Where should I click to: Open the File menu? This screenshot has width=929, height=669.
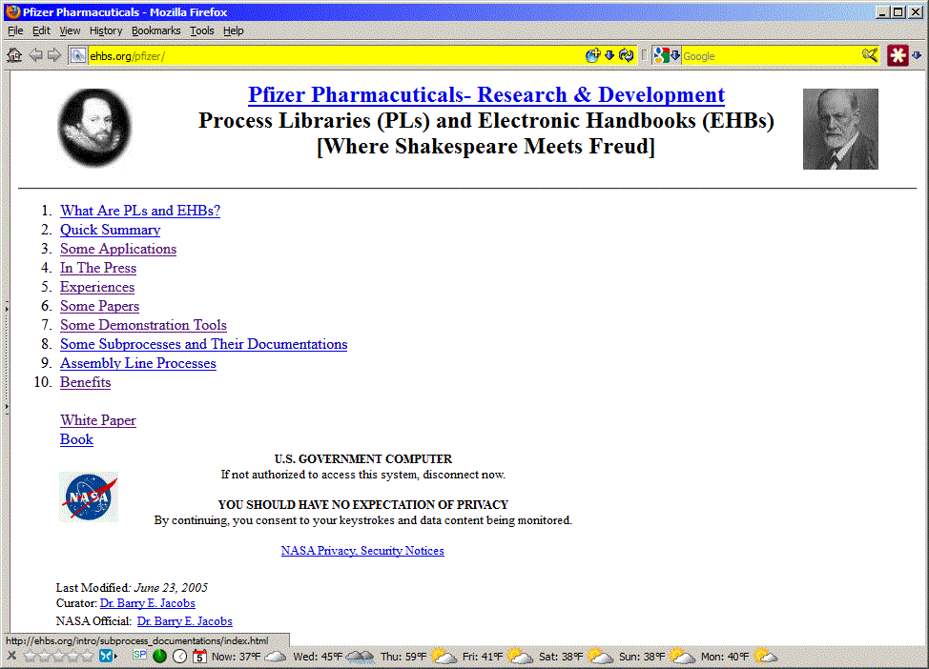coord(15,30)
